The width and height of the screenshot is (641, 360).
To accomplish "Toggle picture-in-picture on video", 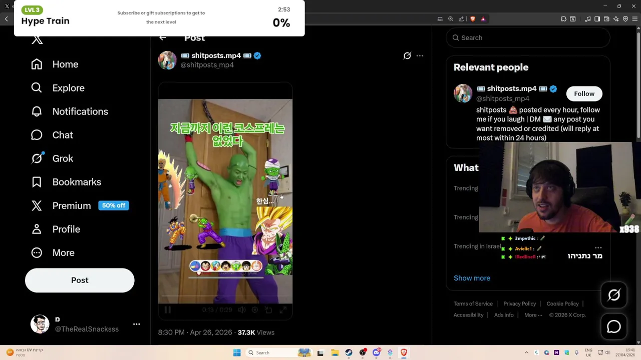I will (268, 310).
